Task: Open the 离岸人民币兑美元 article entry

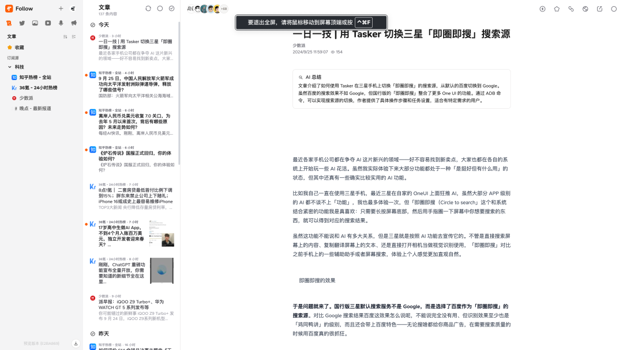Action: [132, 122]
